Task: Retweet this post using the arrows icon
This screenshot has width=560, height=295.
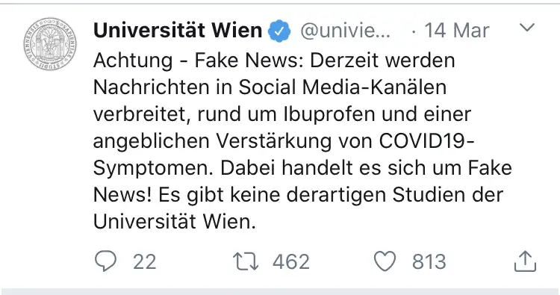Action: 246,261
